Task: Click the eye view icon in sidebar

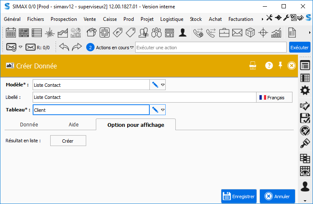Action: pos(305,171)
